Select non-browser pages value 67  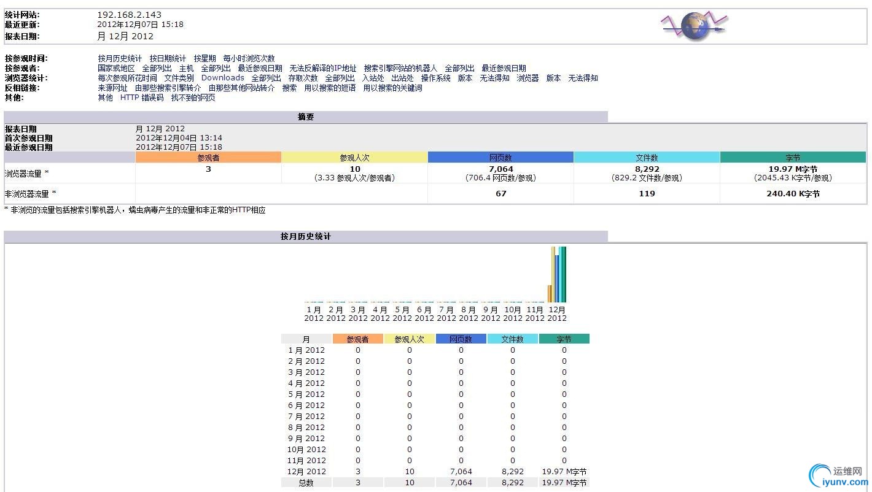(501, 194)
